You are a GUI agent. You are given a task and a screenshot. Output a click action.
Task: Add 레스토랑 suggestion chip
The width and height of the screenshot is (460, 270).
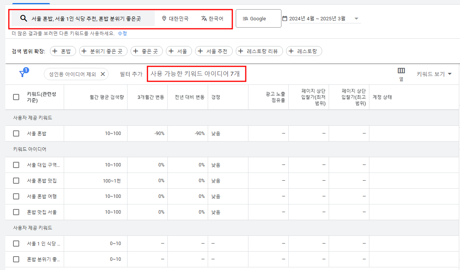[304, 51]
